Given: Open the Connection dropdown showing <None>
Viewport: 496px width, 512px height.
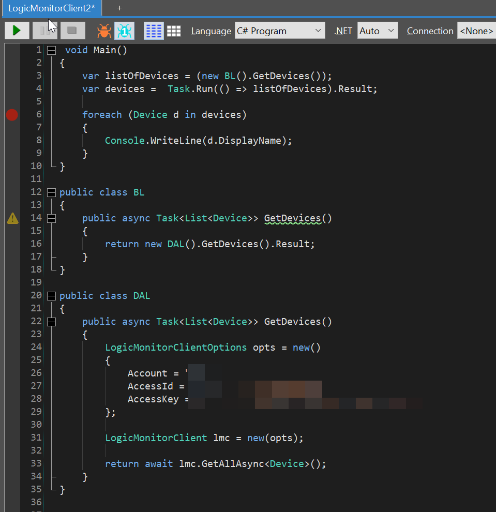Looking at the screenshot, I should [x=476, y=31].
